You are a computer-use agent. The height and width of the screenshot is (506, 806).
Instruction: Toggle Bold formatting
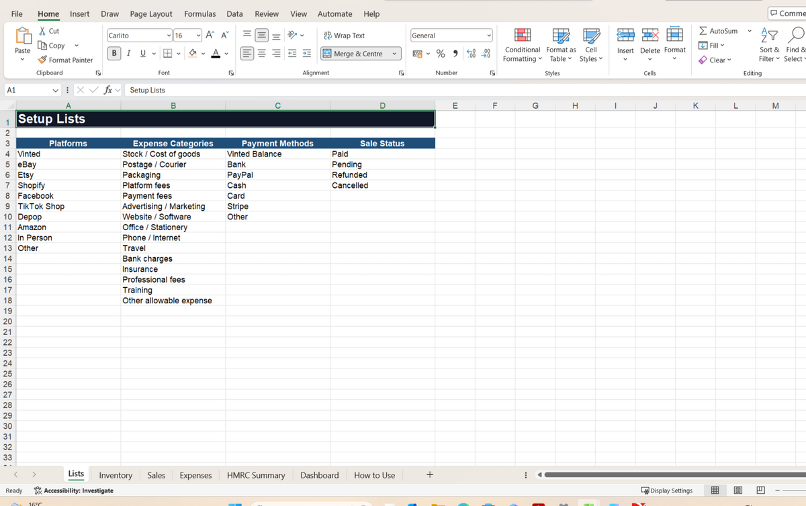click(x=115, y=53)
